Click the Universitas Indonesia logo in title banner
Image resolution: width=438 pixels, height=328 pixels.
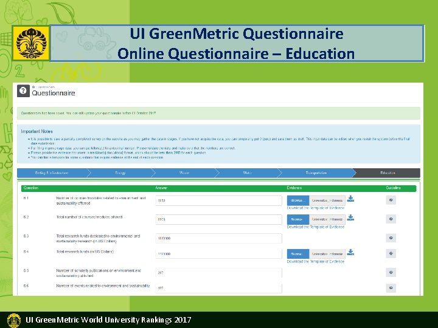coord(31,43)
